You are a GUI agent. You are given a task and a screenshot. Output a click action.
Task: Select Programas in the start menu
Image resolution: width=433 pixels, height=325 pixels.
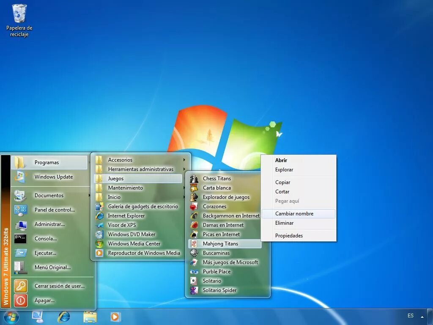tap(49, 162)
